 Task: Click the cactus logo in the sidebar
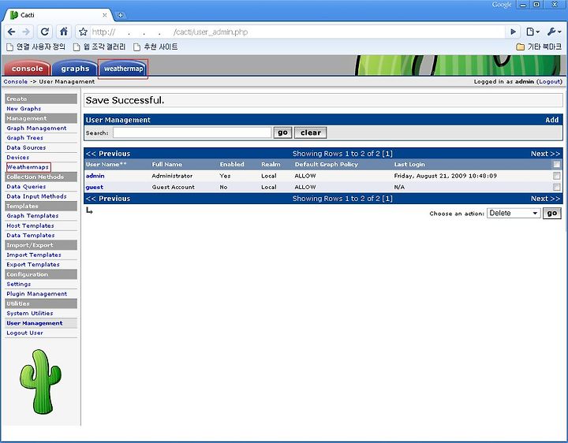coord(40,382)
